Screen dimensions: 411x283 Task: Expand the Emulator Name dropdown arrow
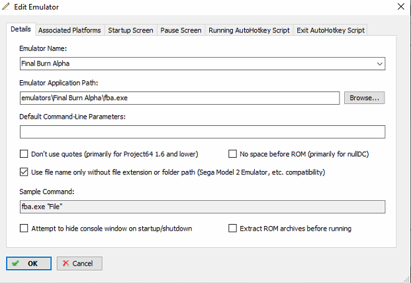click(x=379, y=64)
